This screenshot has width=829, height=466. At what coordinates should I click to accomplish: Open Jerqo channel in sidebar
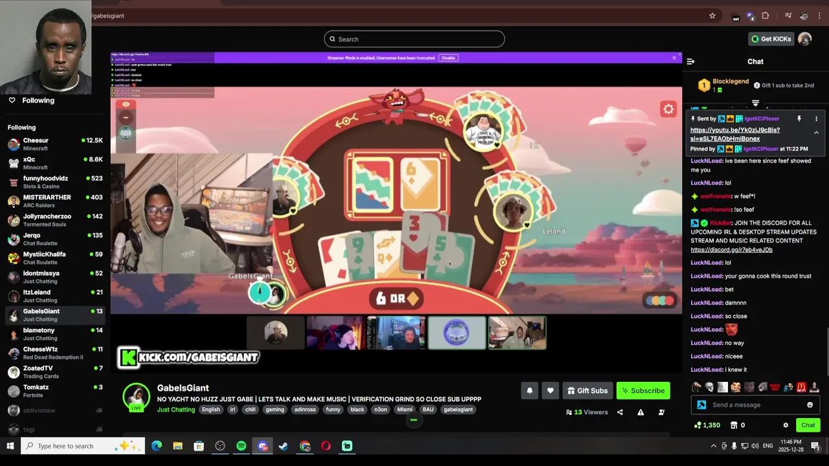coord(55,239)
